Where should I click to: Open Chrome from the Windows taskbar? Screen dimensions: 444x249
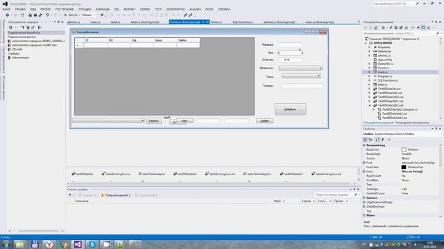click(x=64, y=244)
